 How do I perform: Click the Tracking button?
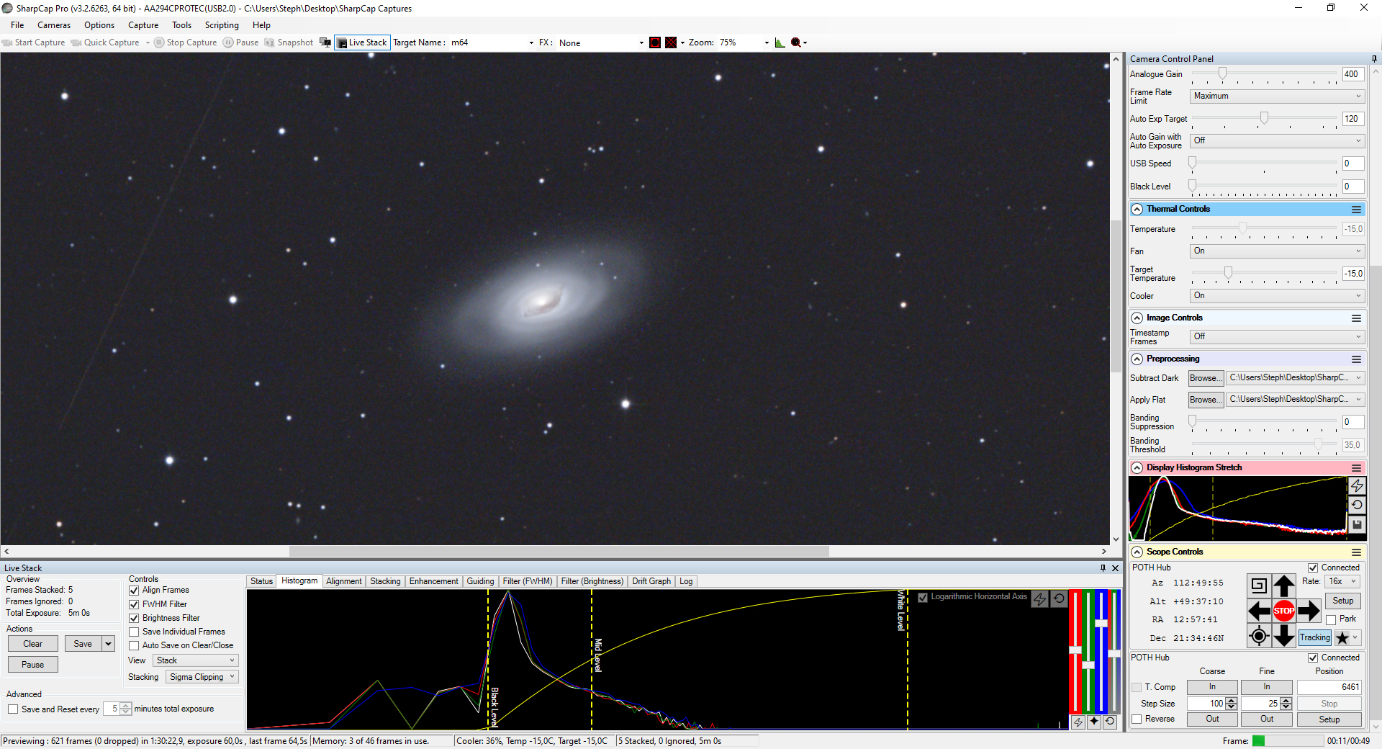1314,637
